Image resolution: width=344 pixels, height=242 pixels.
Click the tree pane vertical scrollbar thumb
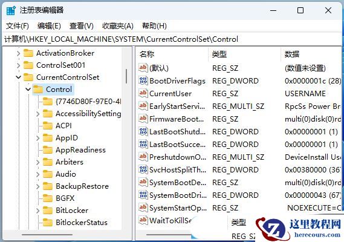coord(126,76)
